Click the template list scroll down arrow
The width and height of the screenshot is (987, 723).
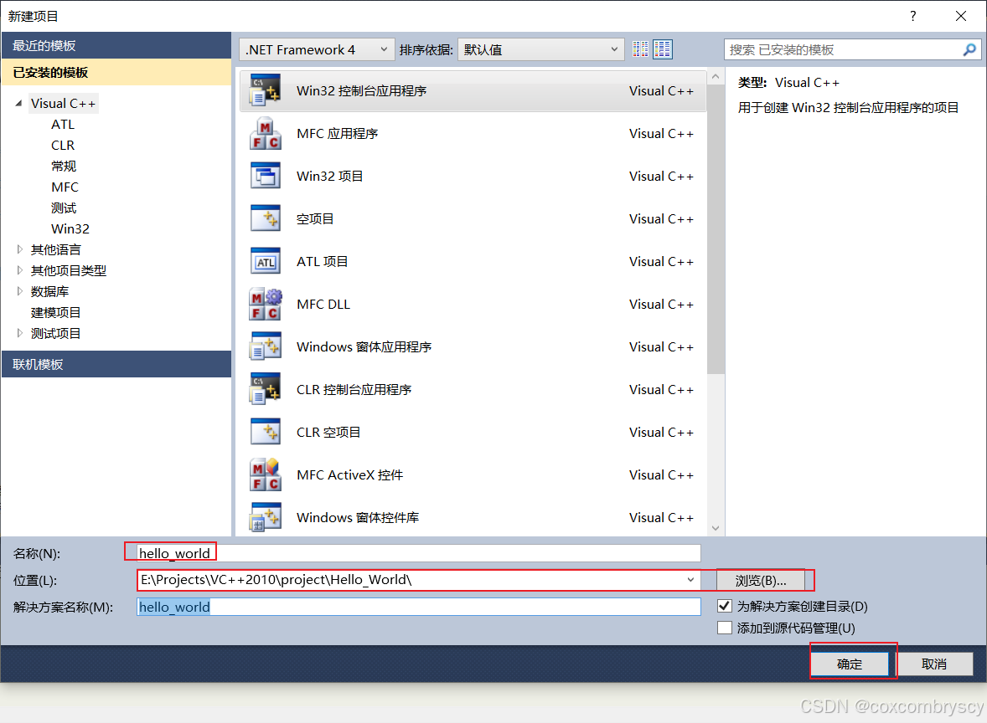point(715,528)
